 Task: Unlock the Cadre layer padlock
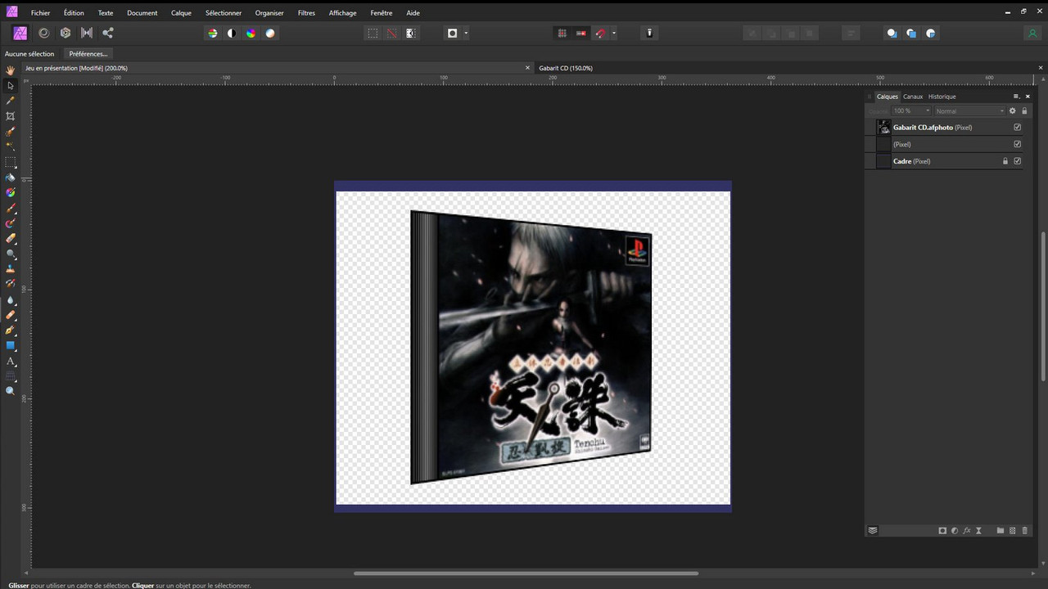click(1005, 161)
